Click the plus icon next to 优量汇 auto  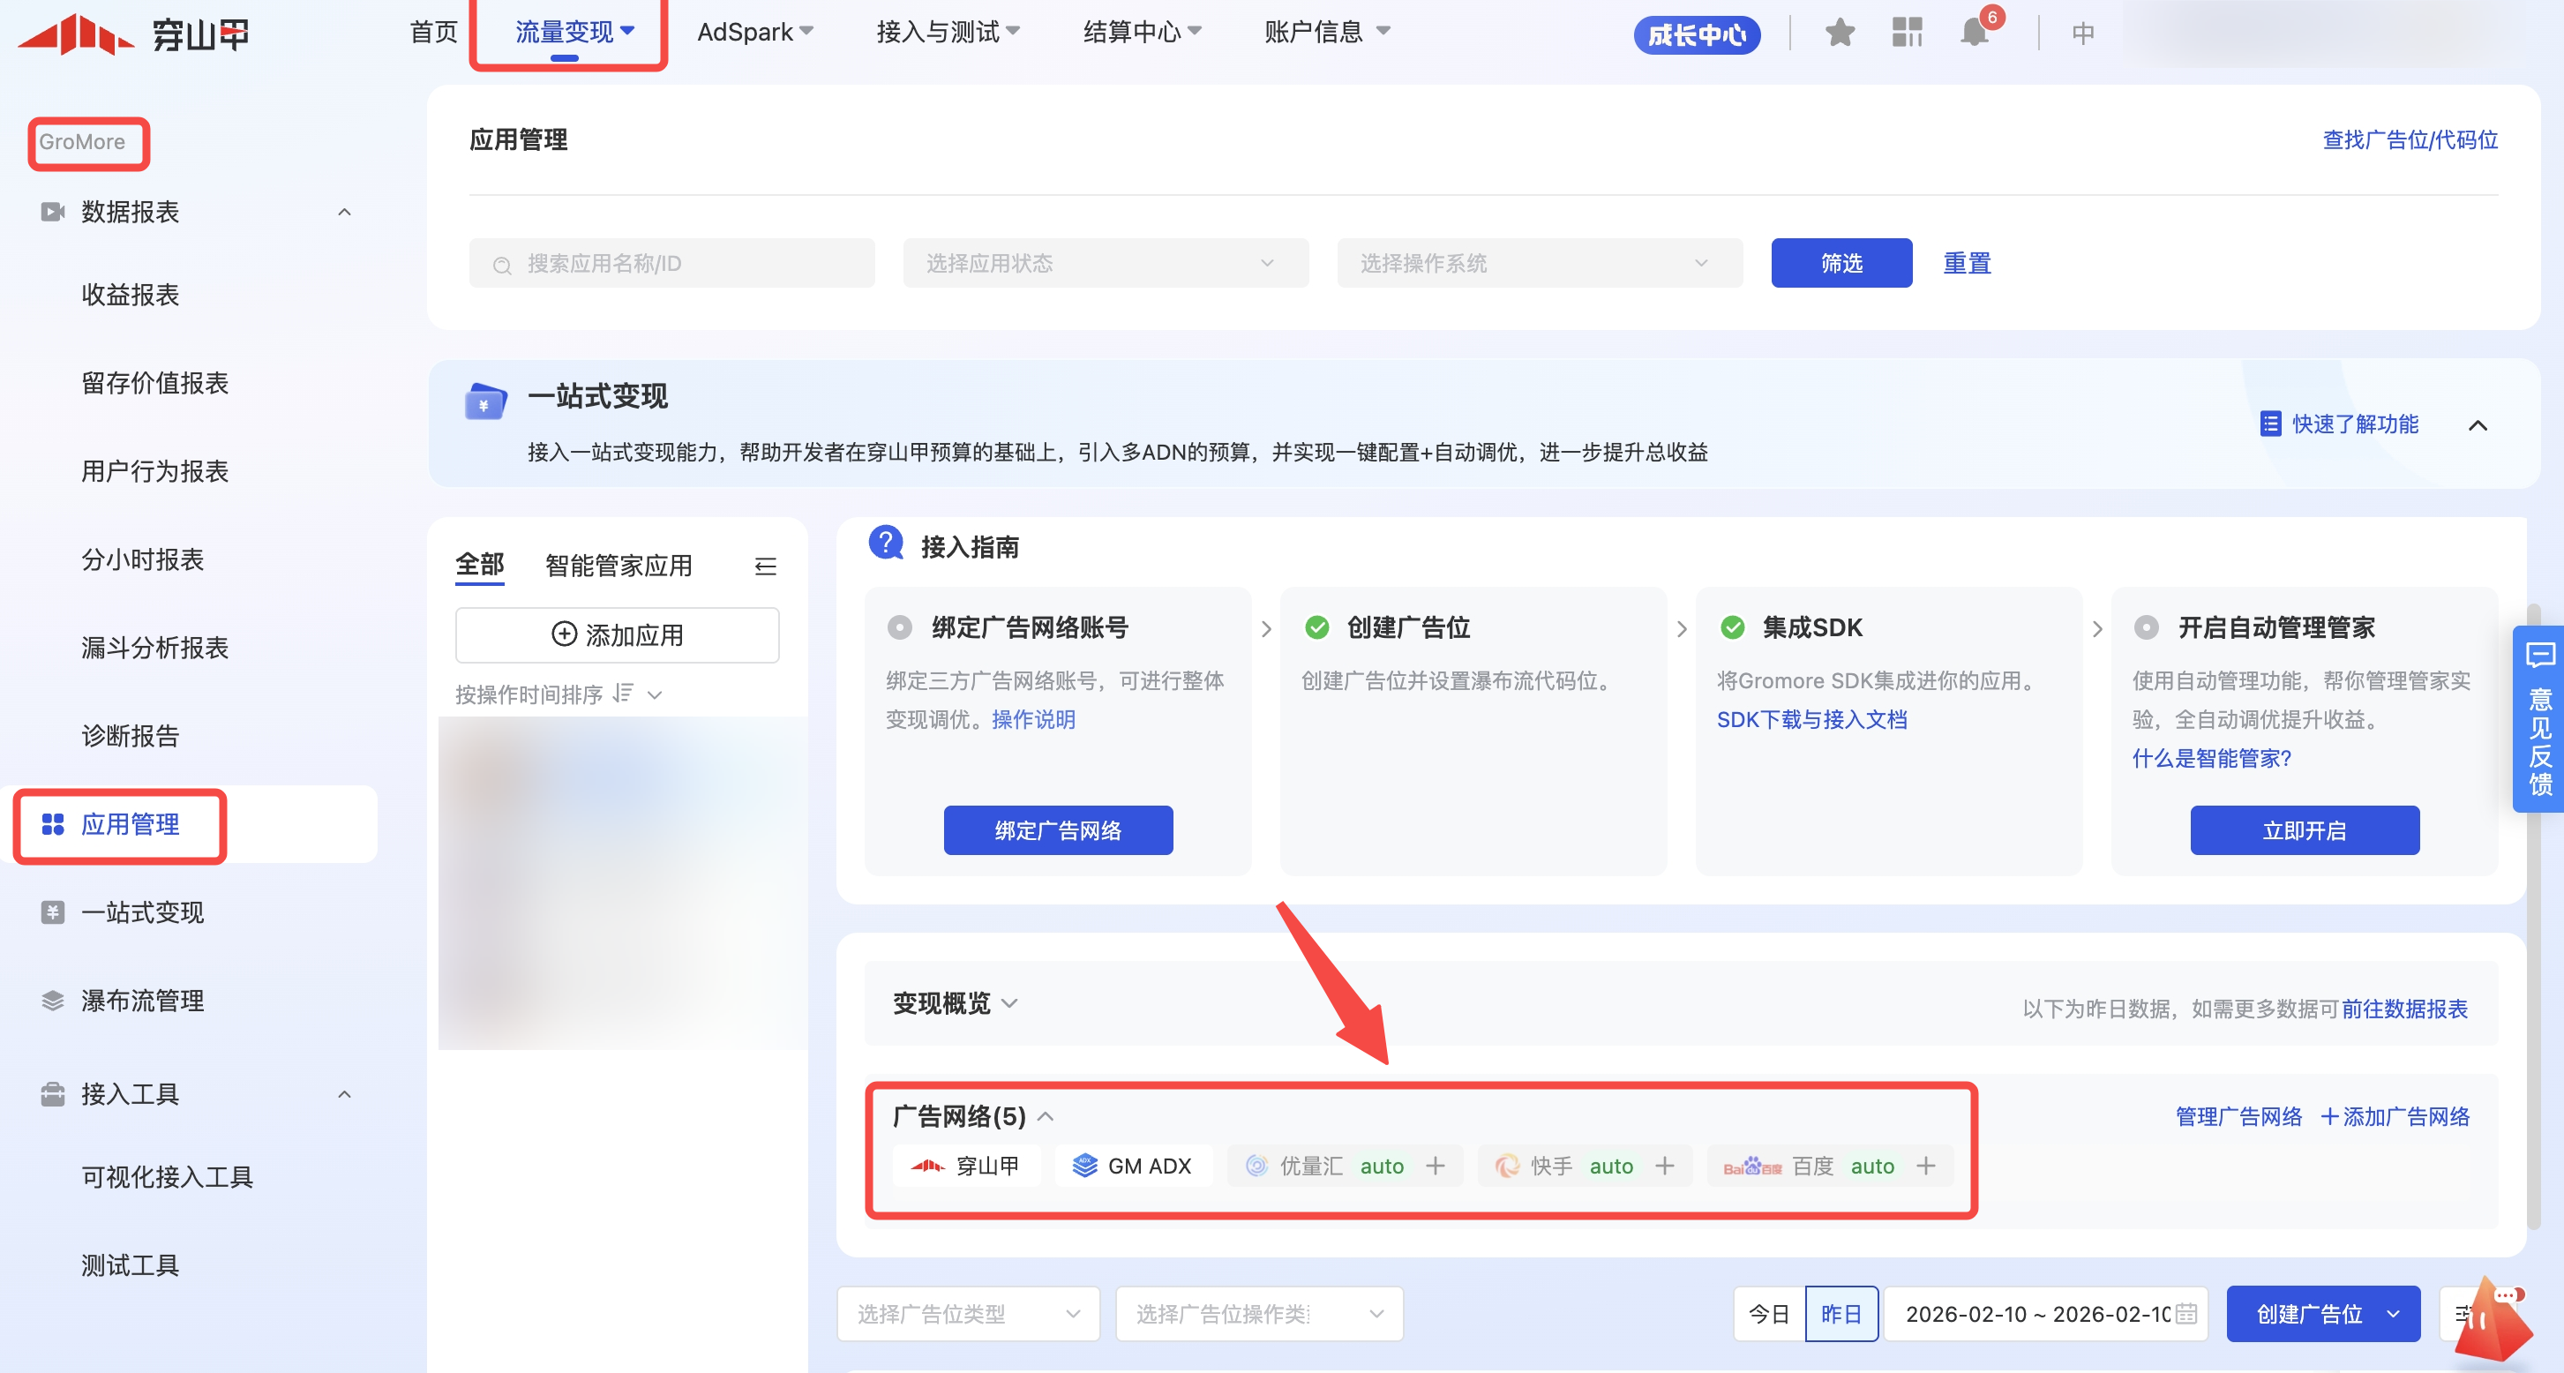coord(1435,1166)
